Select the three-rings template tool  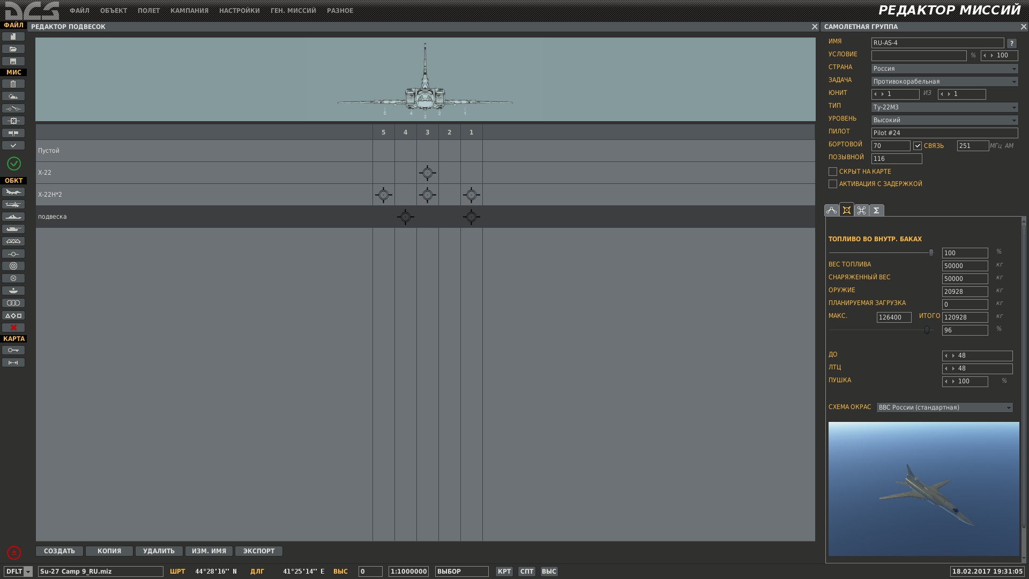[x=13, y=303]
